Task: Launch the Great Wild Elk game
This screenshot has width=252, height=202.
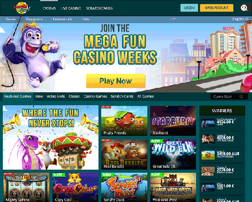Action: pyautogui.click(x=173, y=155)
